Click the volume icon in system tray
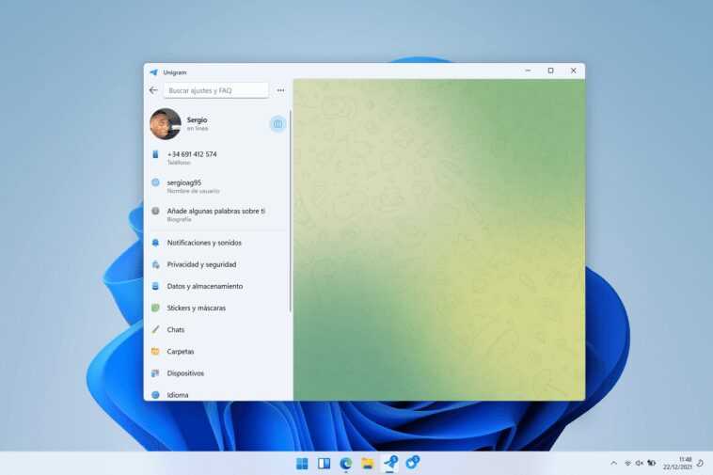This screenshot has height=475, width=713. pos(640,463)
